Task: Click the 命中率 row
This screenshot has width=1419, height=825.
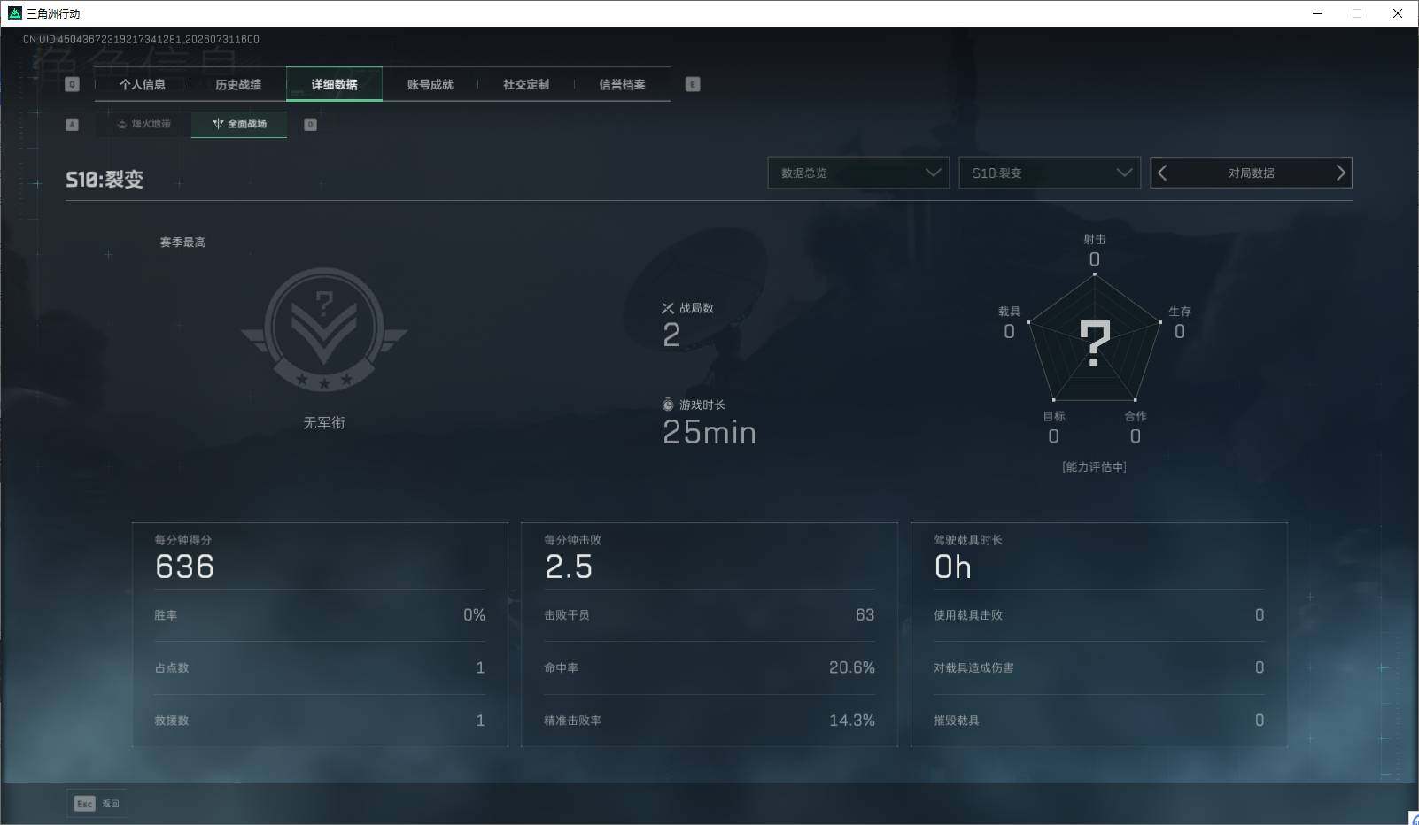Action: (709, 668)
